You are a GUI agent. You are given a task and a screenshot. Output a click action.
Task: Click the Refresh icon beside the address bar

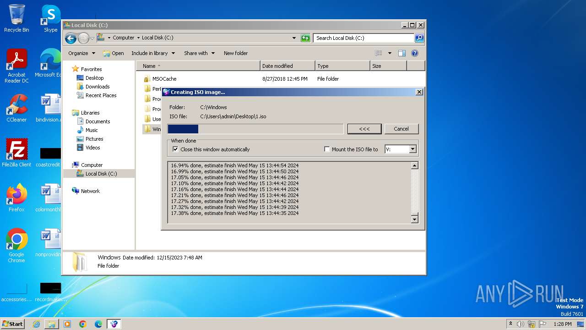[305, 38]
